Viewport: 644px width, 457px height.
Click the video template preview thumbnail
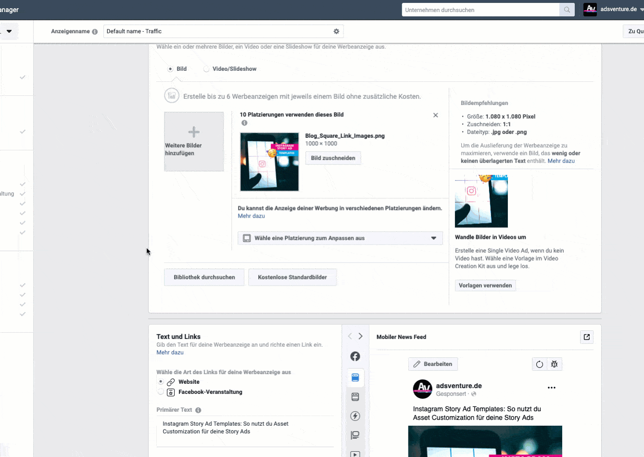point(481,201)
